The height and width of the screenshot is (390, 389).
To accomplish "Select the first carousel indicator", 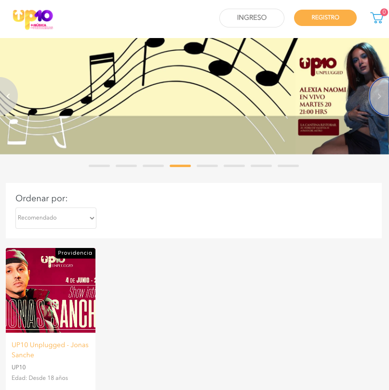I will coord(99,166).
